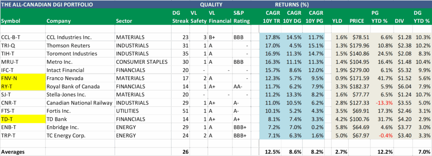Select CNR-T negative -13.3% PG YTD cell
This screenshot has height=156, width=432.
click(380, 103)
